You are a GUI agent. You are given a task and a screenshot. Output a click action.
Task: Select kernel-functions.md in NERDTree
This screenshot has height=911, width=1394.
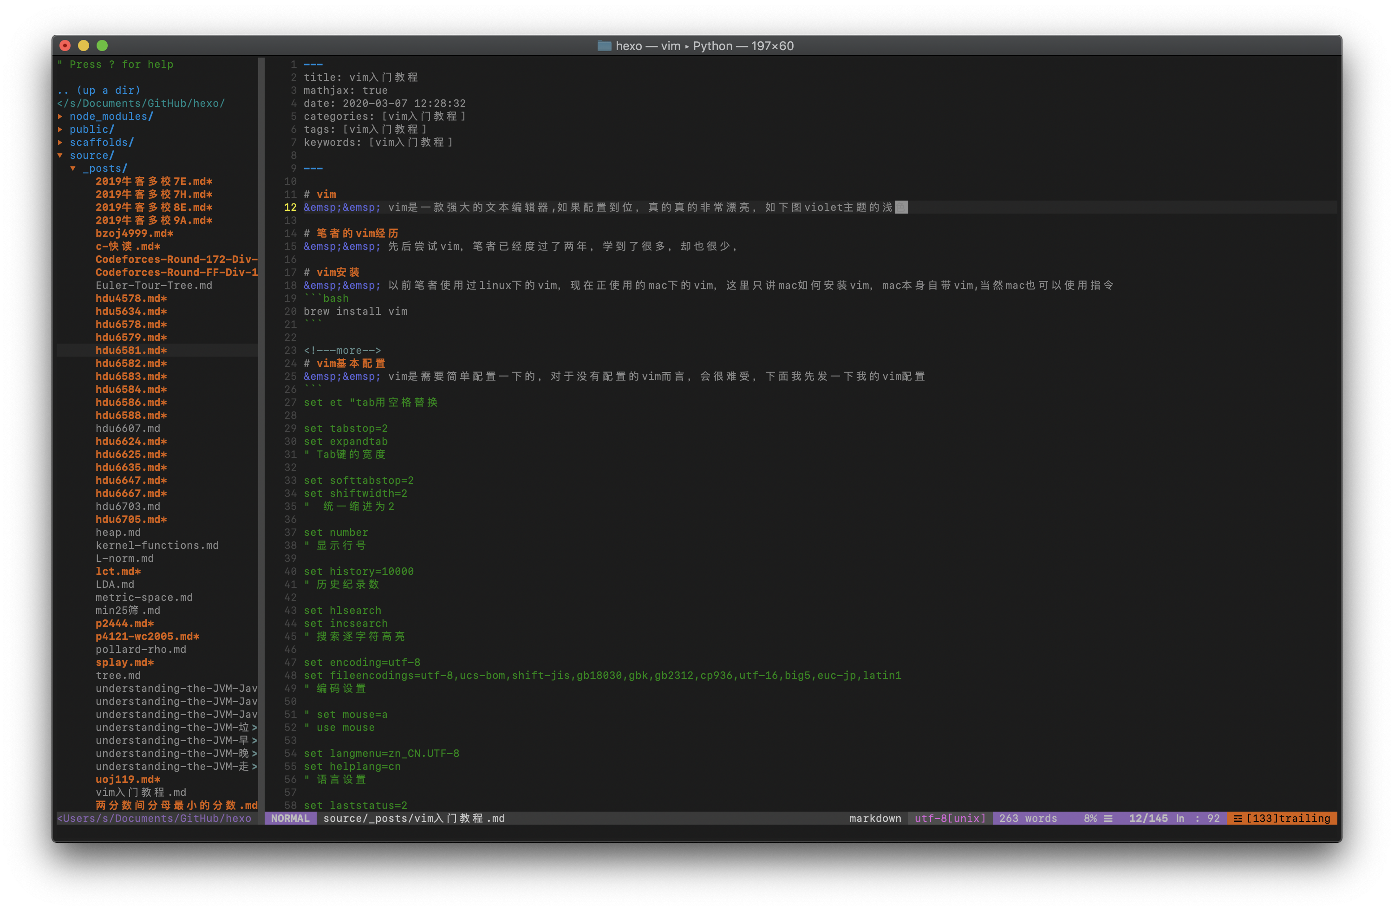[x=157, y=546]
